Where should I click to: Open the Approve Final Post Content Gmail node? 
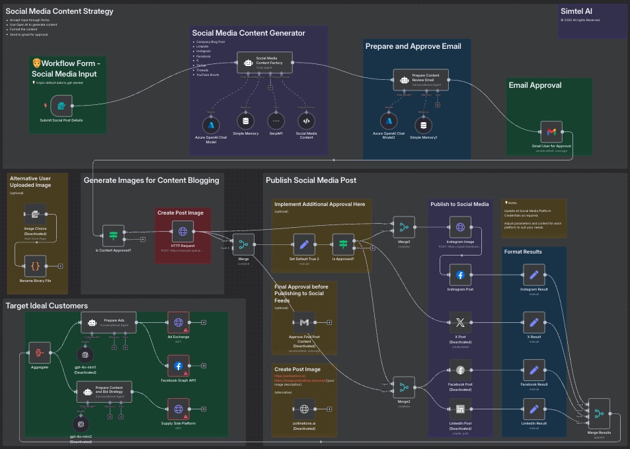click(304, 322)
